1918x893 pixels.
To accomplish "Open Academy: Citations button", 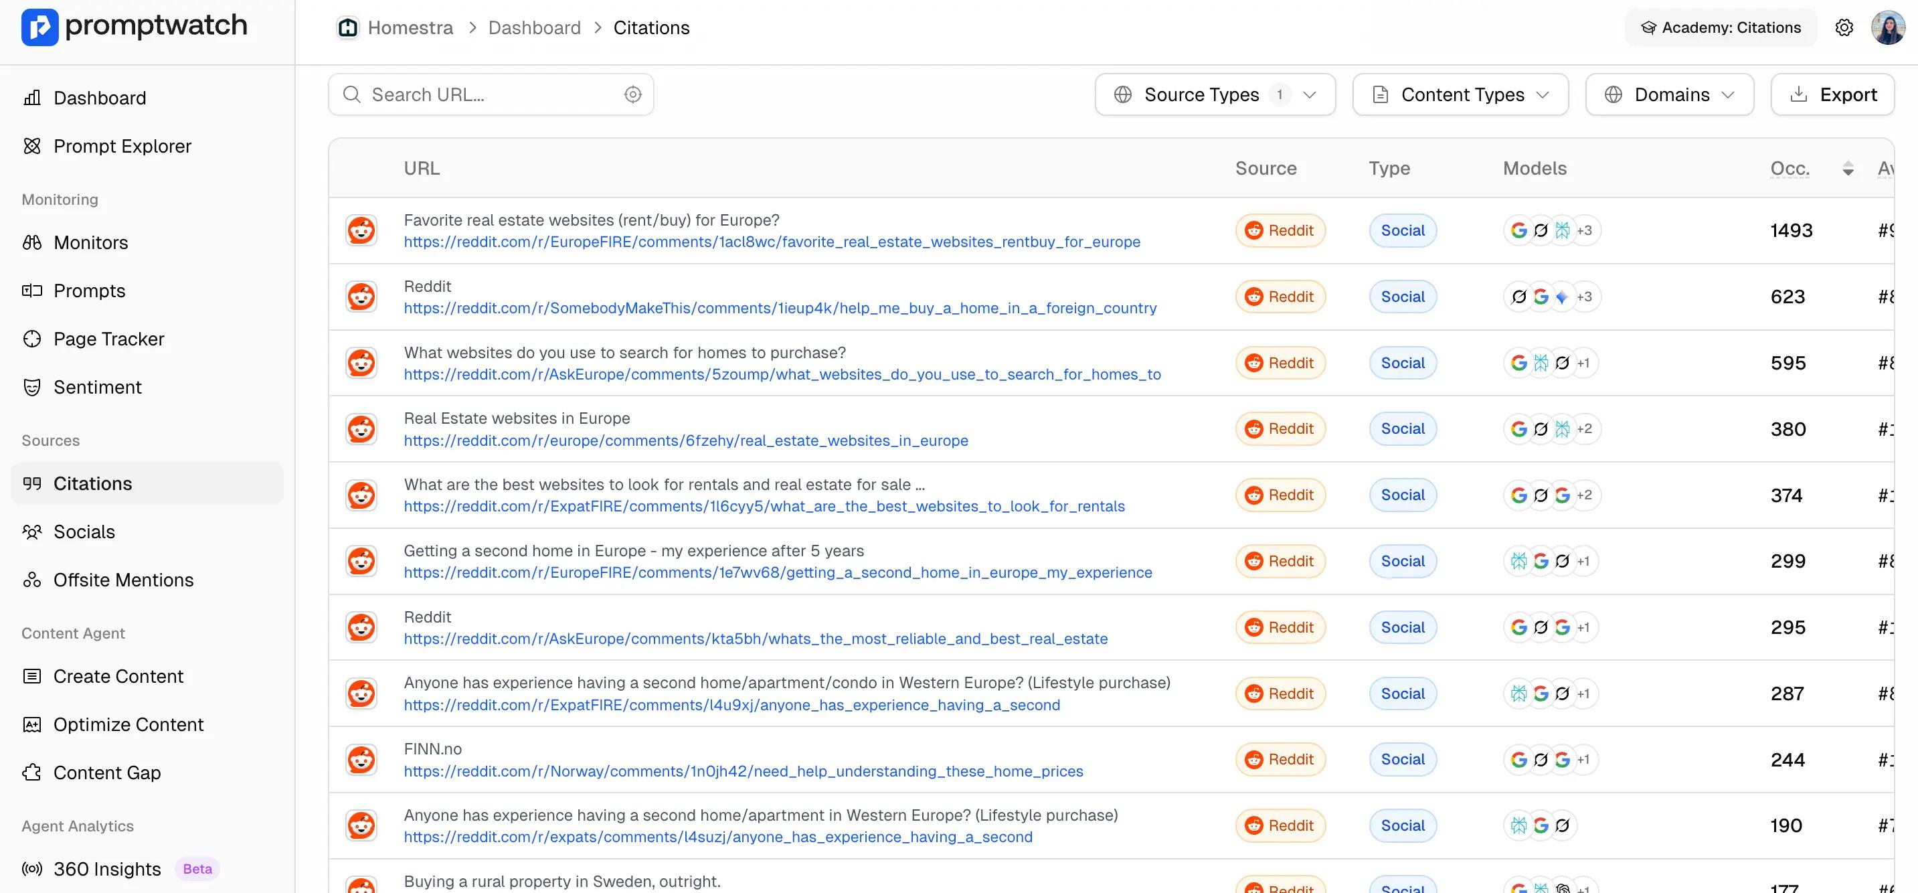I will click(1721, 27).
